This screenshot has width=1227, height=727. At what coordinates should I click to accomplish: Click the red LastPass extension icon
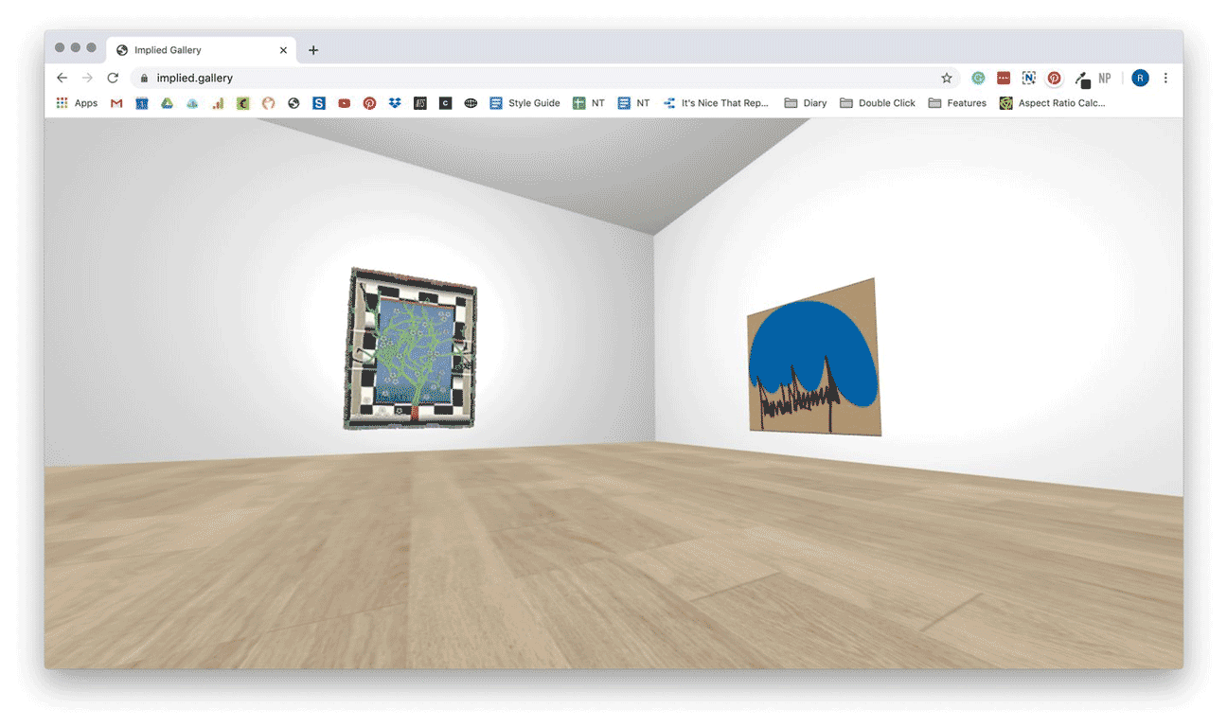[x=1004, y=79]
